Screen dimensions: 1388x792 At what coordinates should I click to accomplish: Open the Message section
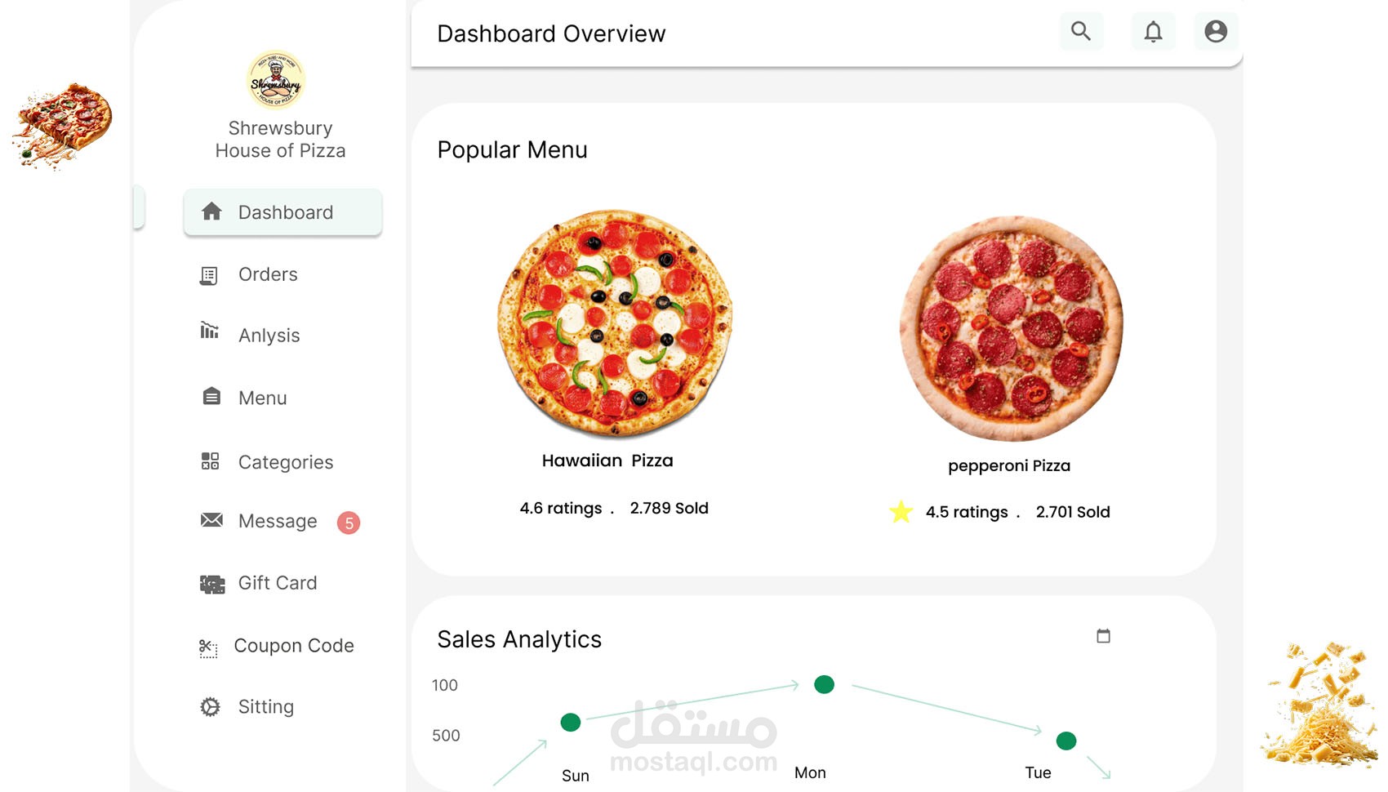[x=278, y=521]
